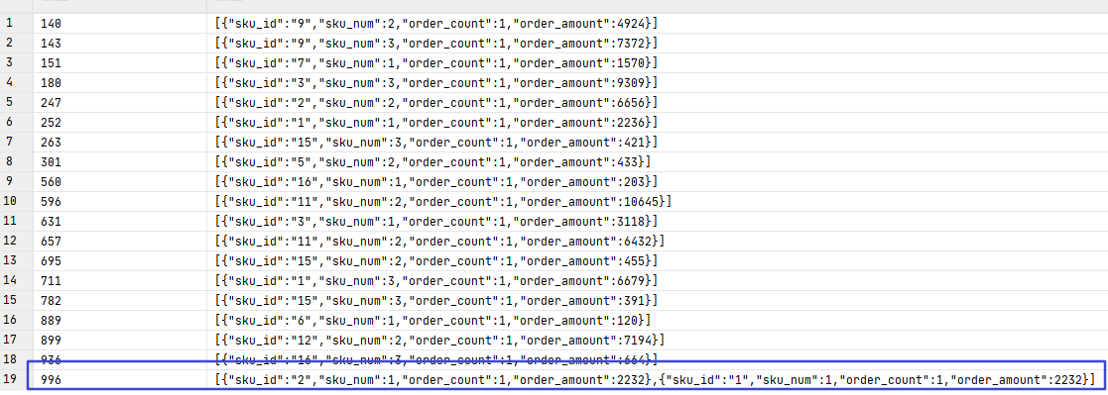The image size is (1108, 395).
Task: Click JSON cell with order_amount 203
Action: point(657,182)
